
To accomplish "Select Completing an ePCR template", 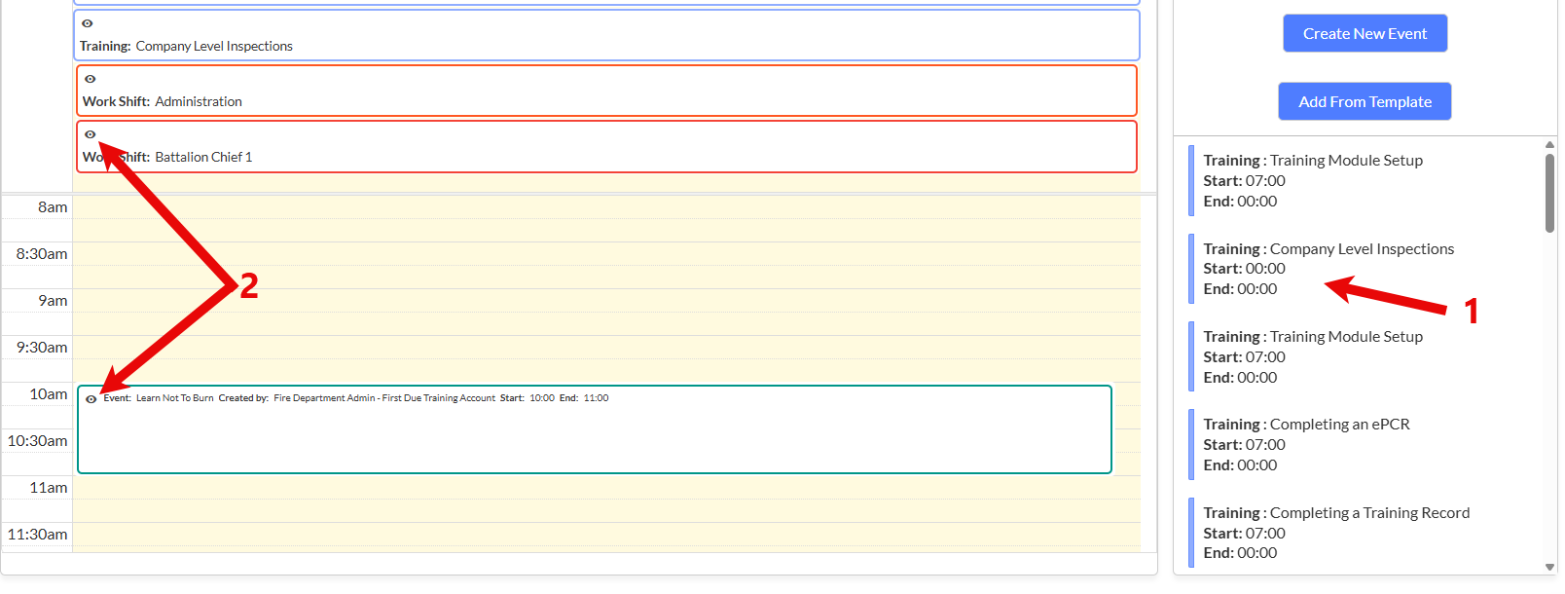I will click(1305, 445).
